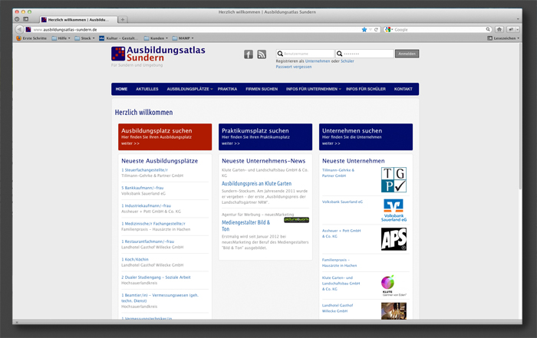Open the Unternehmen suchen box
The height and width of the screenshot is (338, 537).
click(x=366, y=137)
